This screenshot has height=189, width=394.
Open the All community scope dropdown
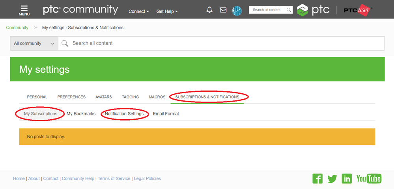coord(34,43)
